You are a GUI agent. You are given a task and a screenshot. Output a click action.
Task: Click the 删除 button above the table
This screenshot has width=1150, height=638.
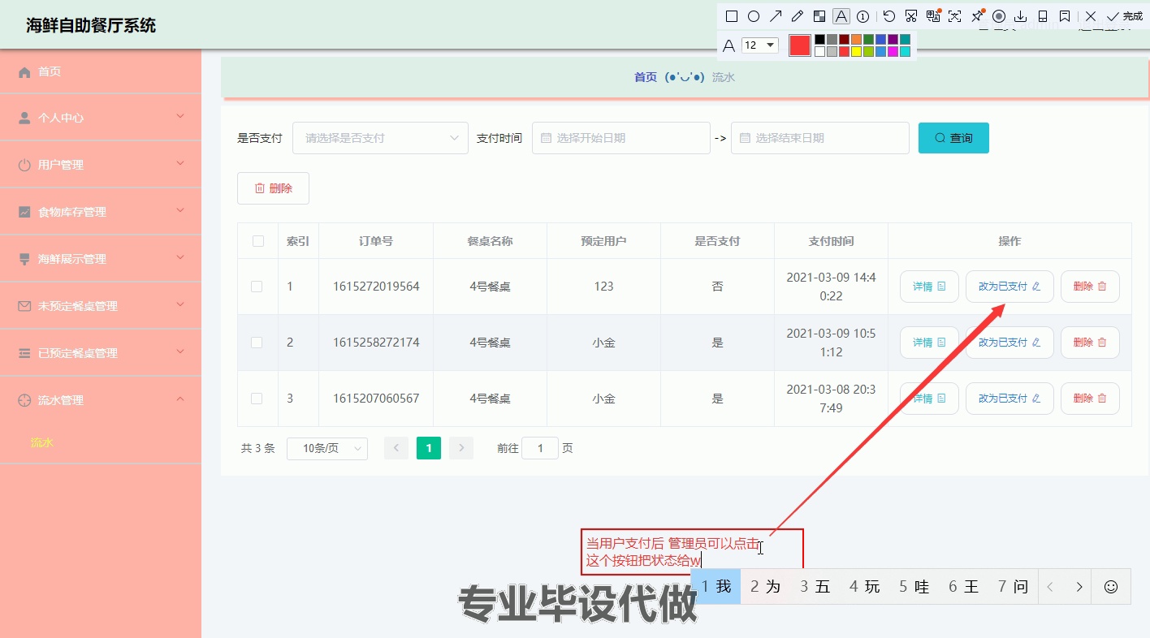[273, 188]
